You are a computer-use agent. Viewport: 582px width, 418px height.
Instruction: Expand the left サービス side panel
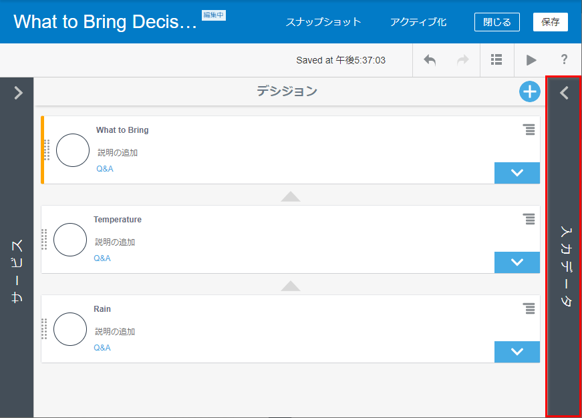18,93
